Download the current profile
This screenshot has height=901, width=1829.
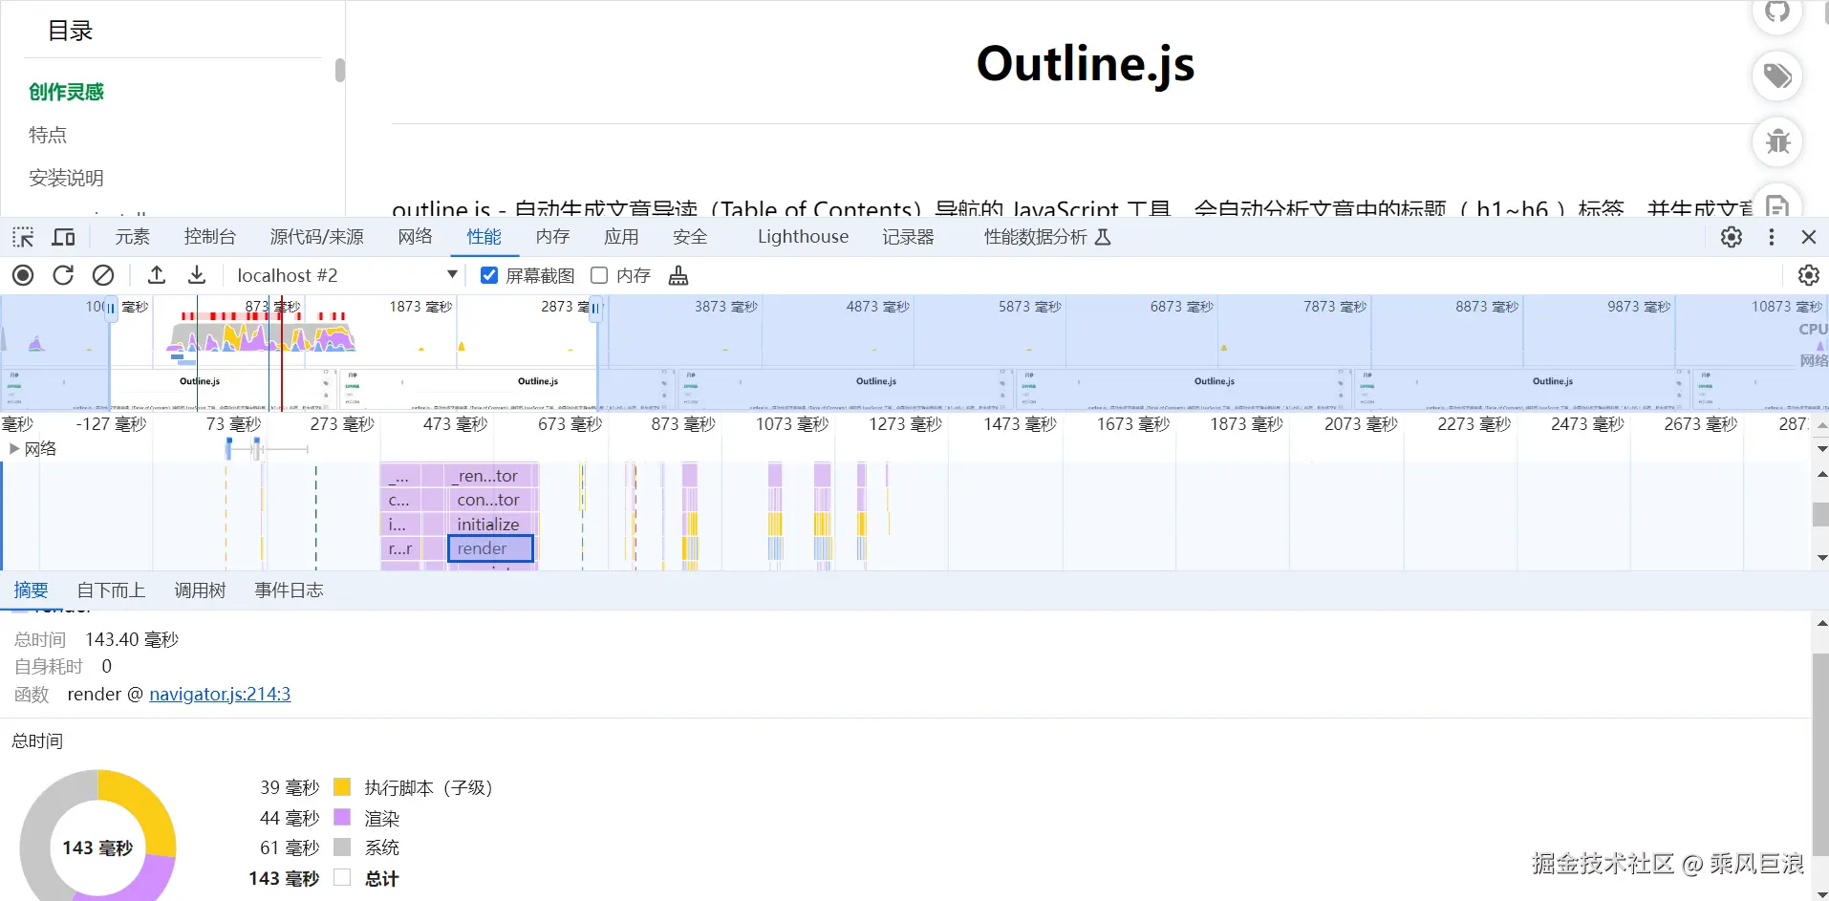pos(197,275)
